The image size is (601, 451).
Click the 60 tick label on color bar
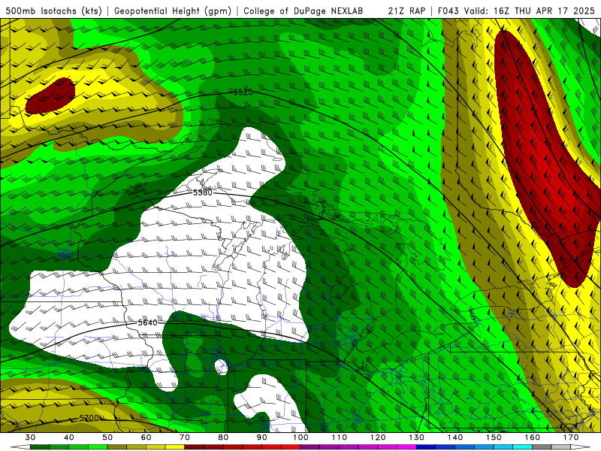pyautogui.click(x=146, y=437)
